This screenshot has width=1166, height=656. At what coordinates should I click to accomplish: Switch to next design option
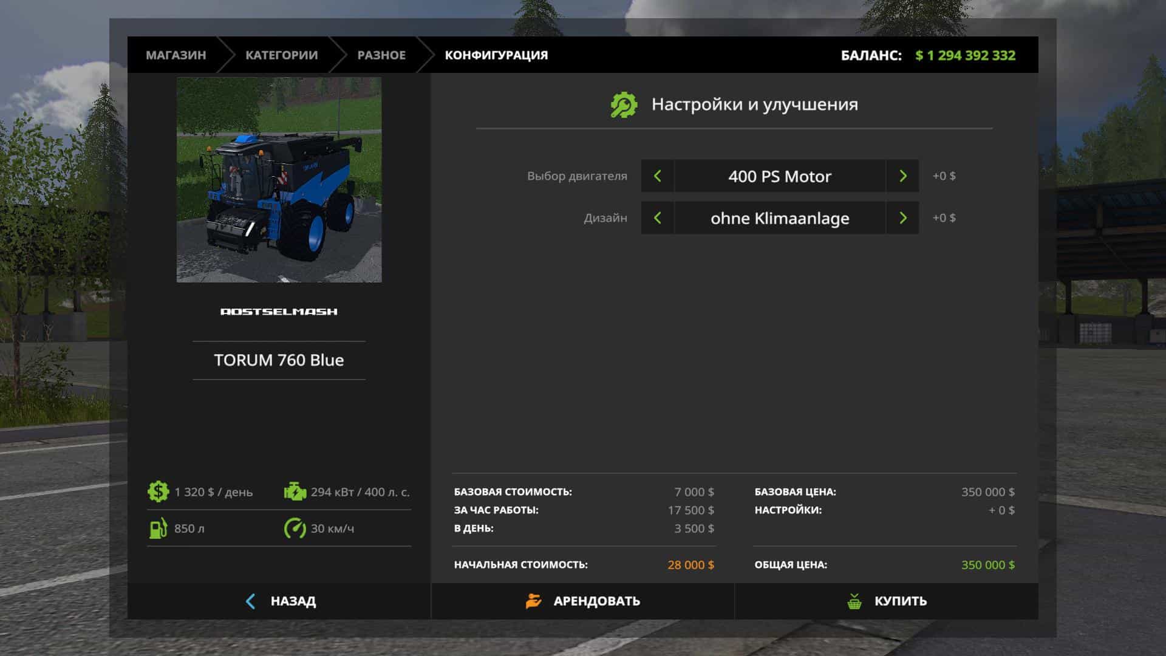tap(902, 218)
